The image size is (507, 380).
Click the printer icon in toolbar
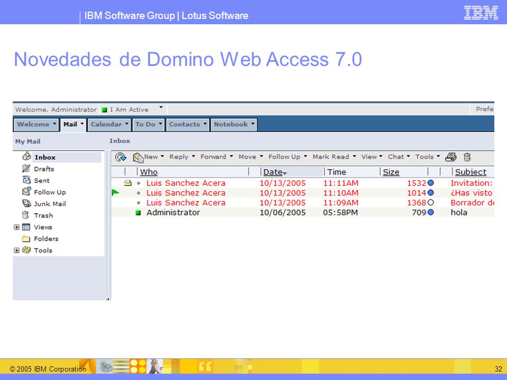(x=450, y=157)
